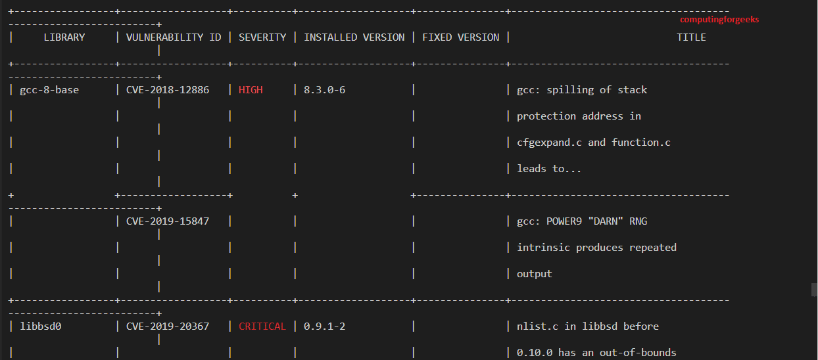This screenshot has width=818, height=360.
Task: Click the VULNERABILITY ID column header
Action: click(174, 37)
